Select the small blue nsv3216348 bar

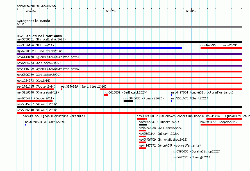click(19, 95)
